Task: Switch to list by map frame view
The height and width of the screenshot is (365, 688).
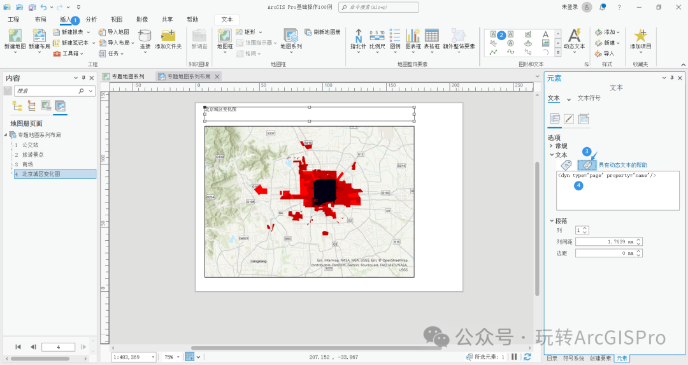Action: [46, 106]
